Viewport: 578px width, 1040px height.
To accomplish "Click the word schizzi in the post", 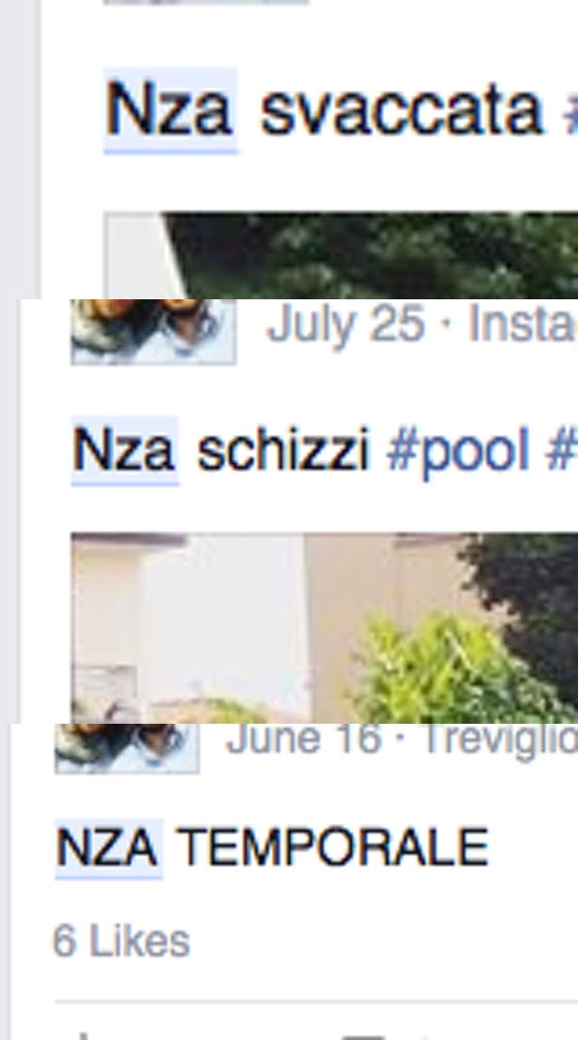I will click(283, 451).
